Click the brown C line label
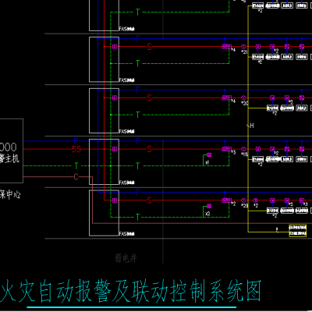Screen dimensions: 312x312 (x=76, y=177)
